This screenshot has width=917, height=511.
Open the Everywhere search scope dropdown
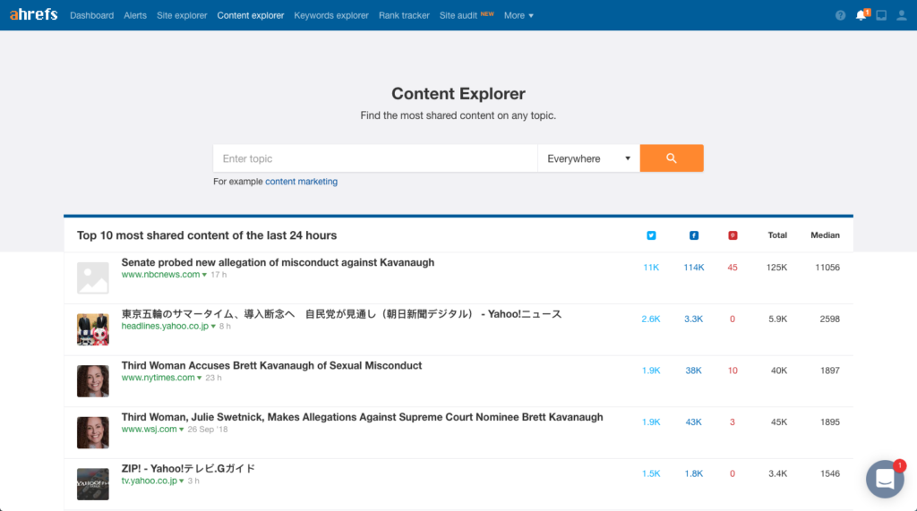(x=588, y=158)
